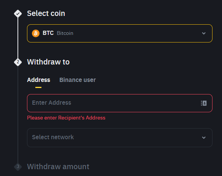The height and width of the screenshot is (176, 222).
Task: Click the step 2 diamond marker
Action: (18, 62)
